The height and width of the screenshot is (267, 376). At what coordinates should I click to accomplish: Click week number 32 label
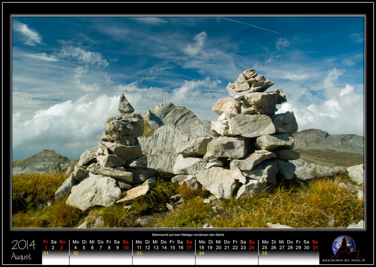[x=75, y=253]
